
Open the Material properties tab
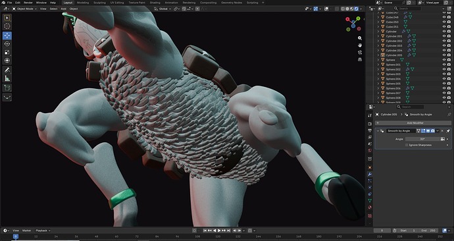(x=370, y=207)
